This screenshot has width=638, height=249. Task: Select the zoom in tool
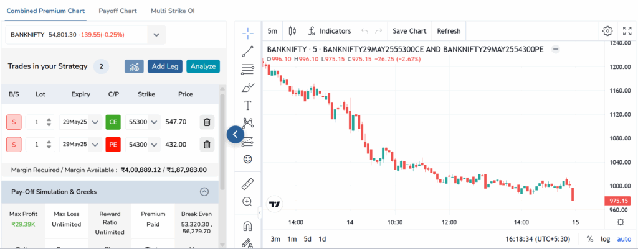tap(247, 202)
